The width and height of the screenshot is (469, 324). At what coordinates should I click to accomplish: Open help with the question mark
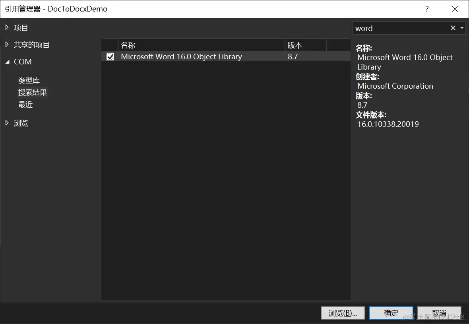[x=427, y=9]
